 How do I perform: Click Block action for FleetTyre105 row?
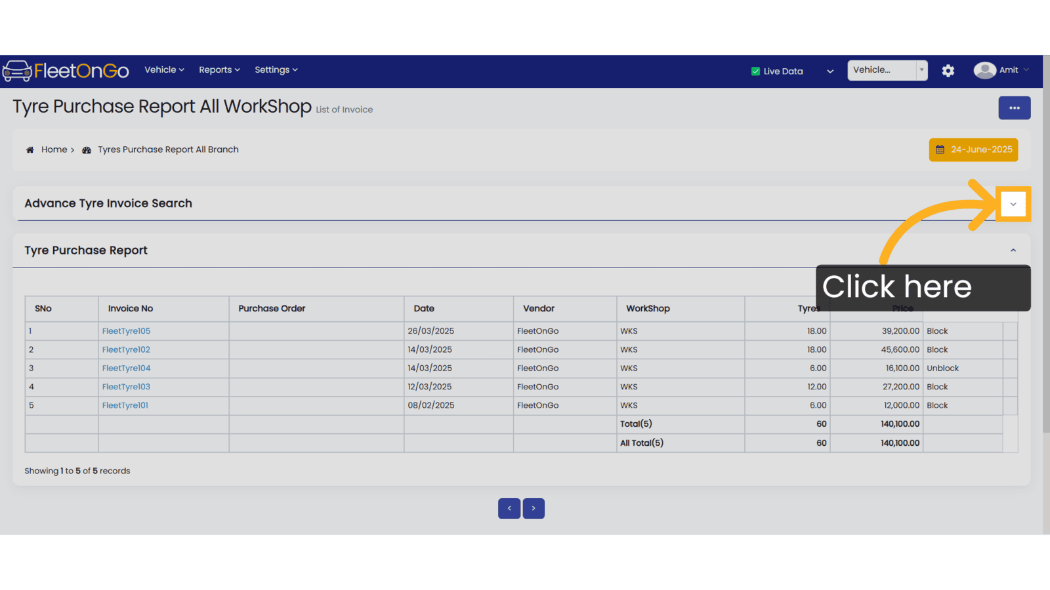(937, 331)
